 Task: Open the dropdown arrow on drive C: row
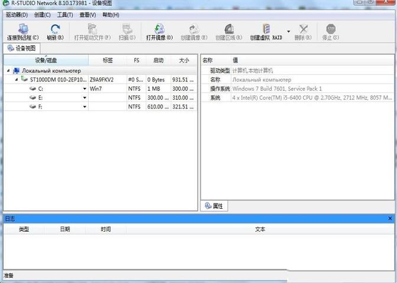coord(84,88)
